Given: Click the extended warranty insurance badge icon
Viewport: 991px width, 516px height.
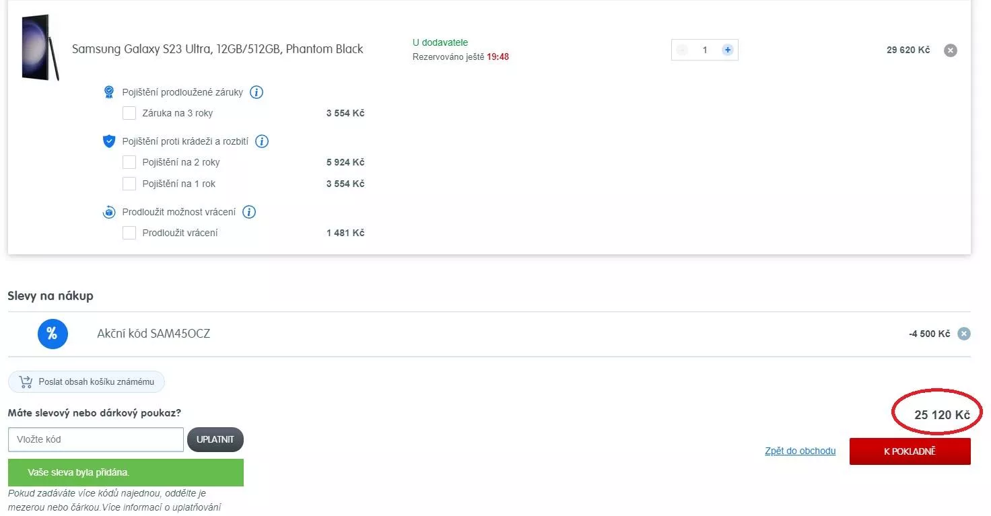Looking at the screenshot, I should click(x=109, y=92).
